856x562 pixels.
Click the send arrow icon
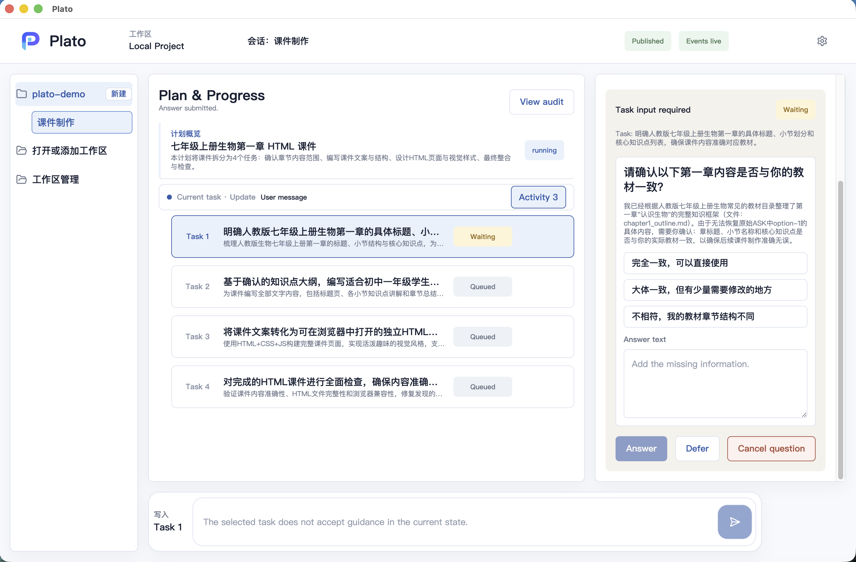pyautogui.click(x=735, y=522)
